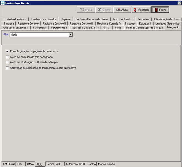182x167 pixels.
Task: Open Controle e Recurso de Glosas tab
Action: (x=92, y=19)
